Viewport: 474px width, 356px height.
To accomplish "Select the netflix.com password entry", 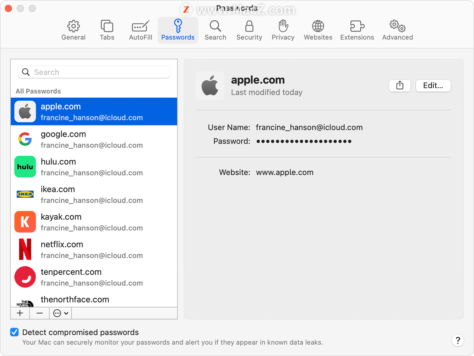I will click(x=94, y=250).
